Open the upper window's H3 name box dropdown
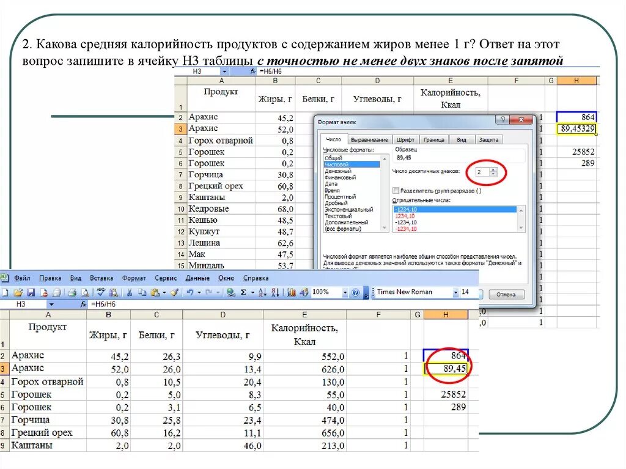Viewport: 626px width, 469px height. pos(225,72)
